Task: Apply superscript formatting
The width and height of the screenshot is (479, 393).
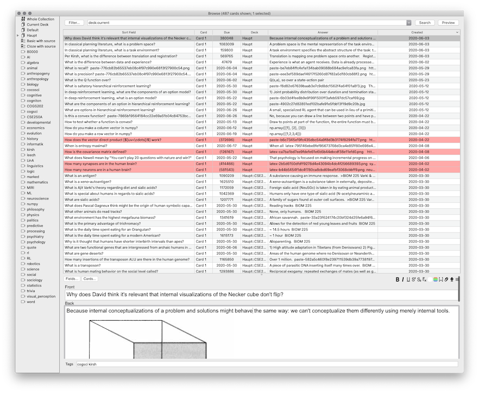Action: pos(413,279)
